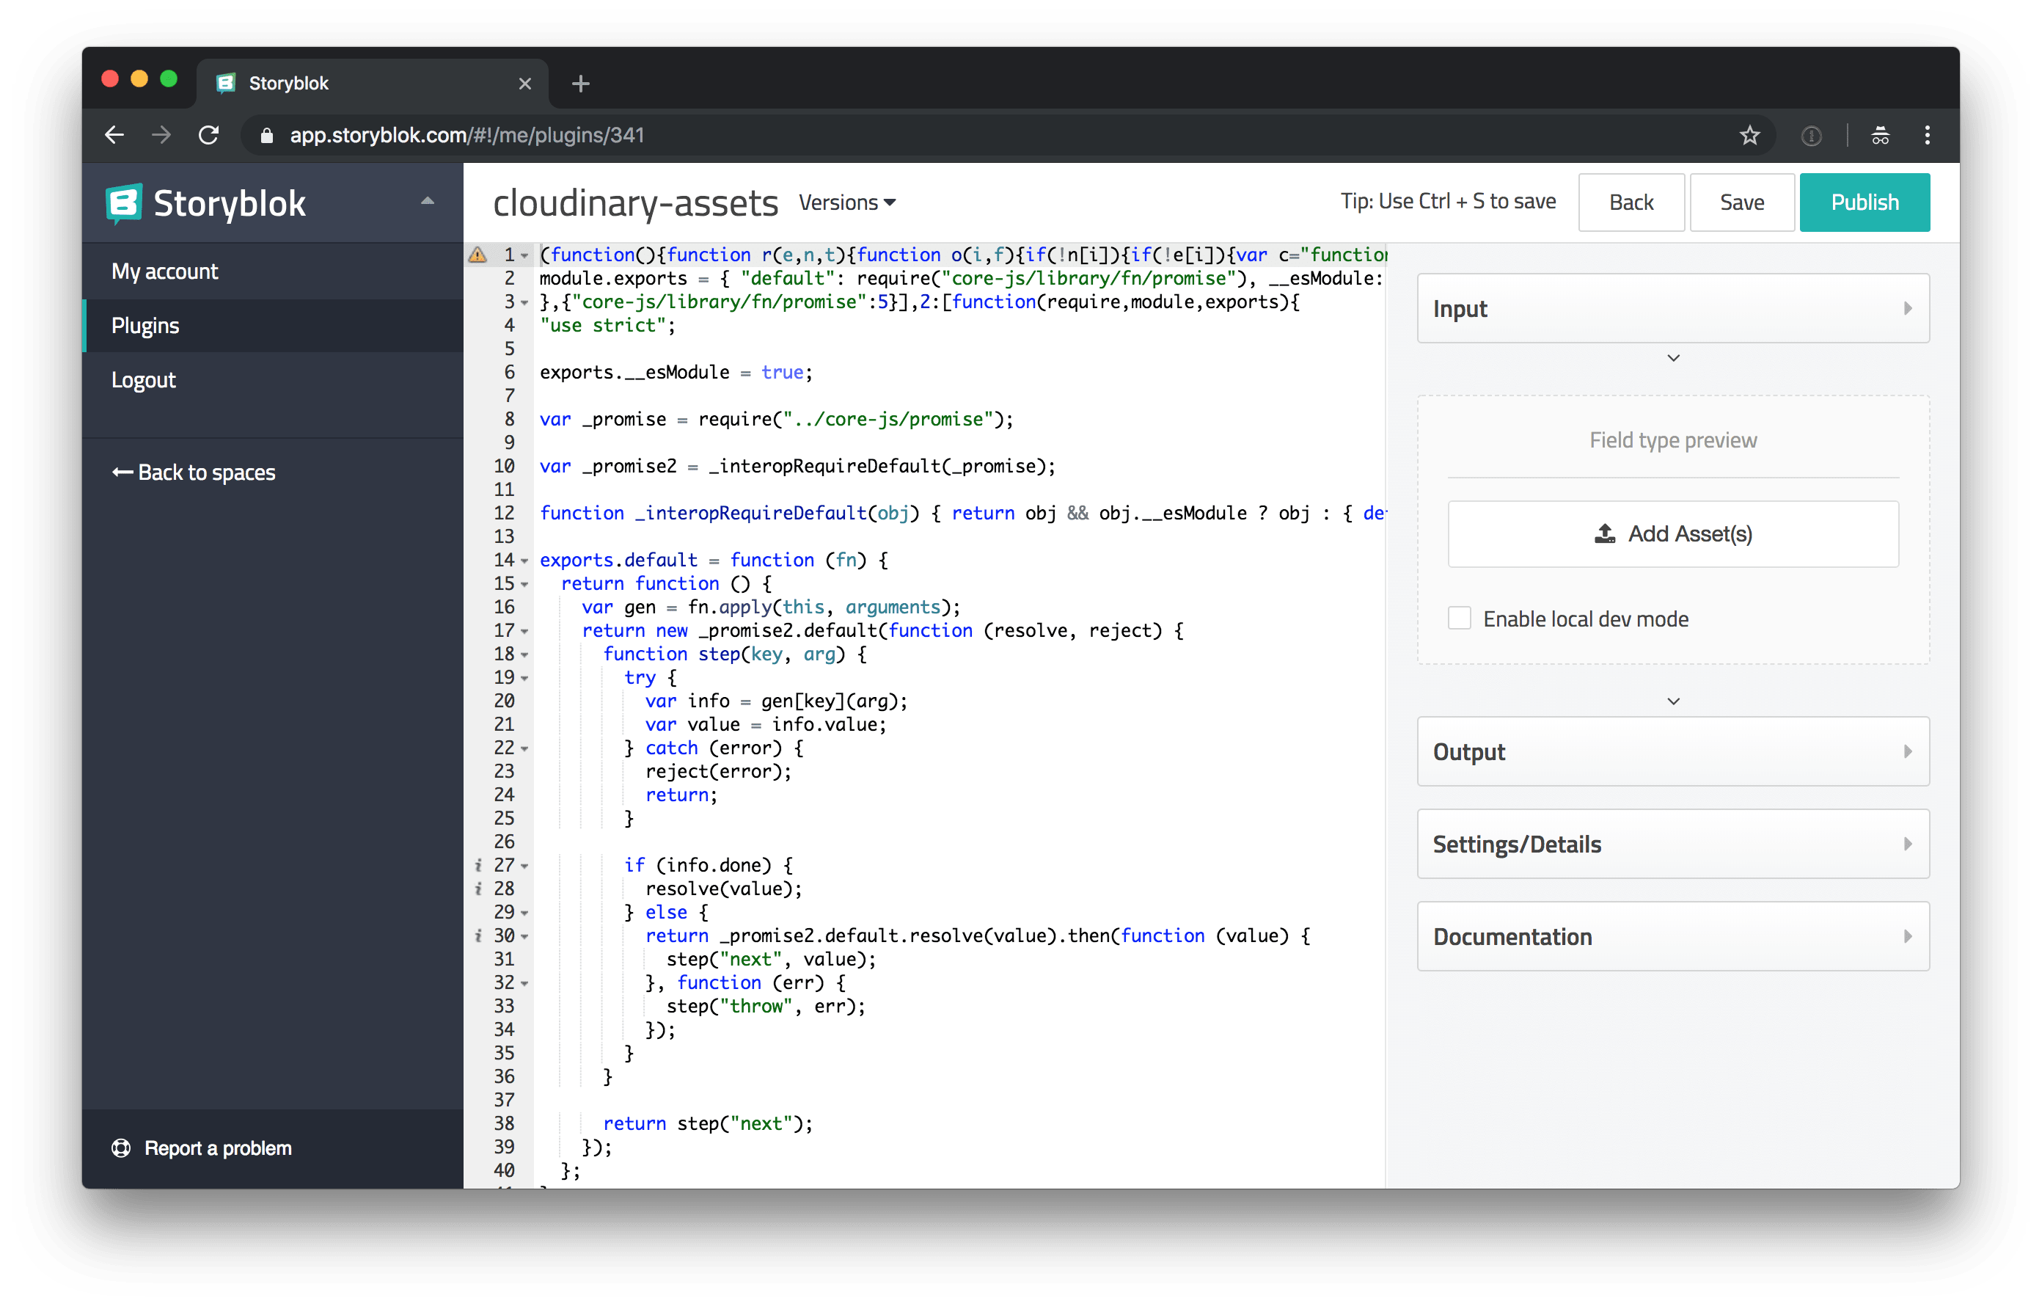Open My account menu item
Viewport: 2042px width, 1306px height.
[x=164, y=271]
